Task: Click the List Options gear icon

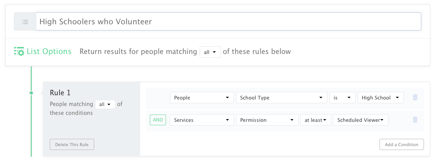Action: 19,51
